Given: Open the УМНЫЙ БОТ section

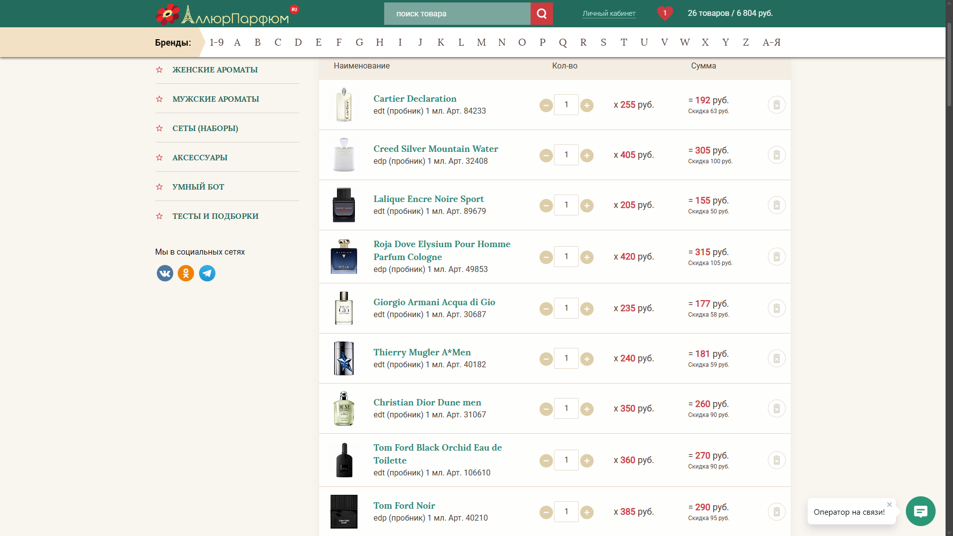Looking at the screenshot, I should (x=198, y=187).
